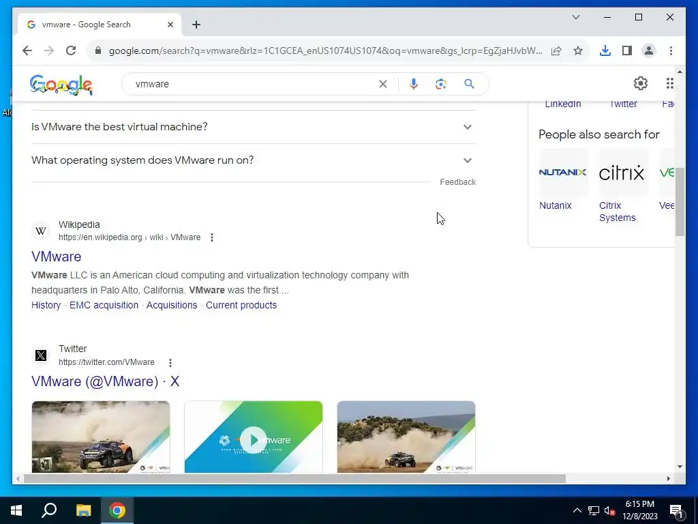Click the scroll-right arrow

668,479
